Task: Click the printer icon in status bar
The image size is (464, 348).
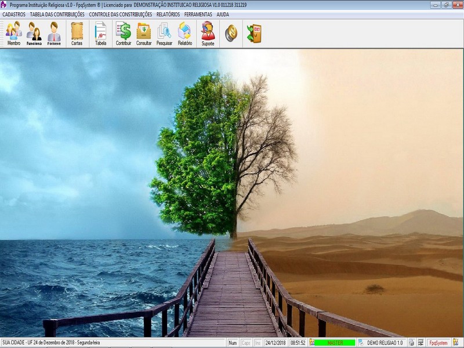Action: pos(412,343)
